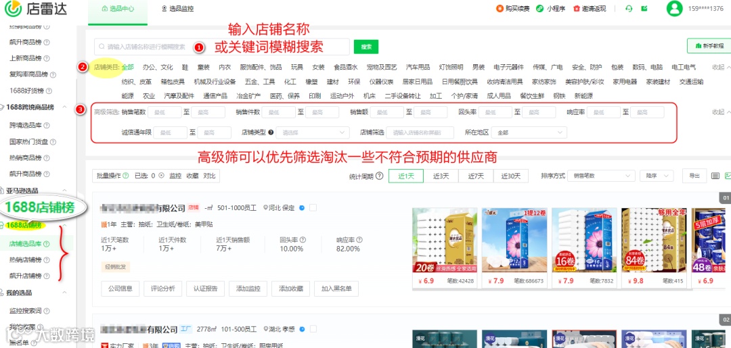Show help tooltip beside 热销店铺榜

pos(47,259)
